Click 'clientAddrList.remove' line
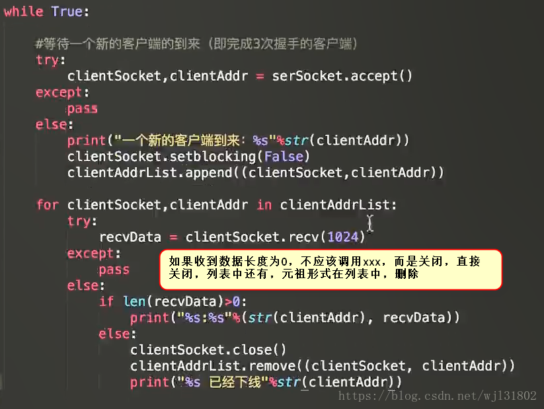The height and width of the screenshot is (409, 544). pyautogui.click(x=323, y=365)
